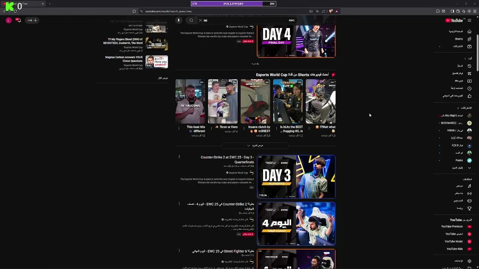Bookmark page icon in address bar

134,11
